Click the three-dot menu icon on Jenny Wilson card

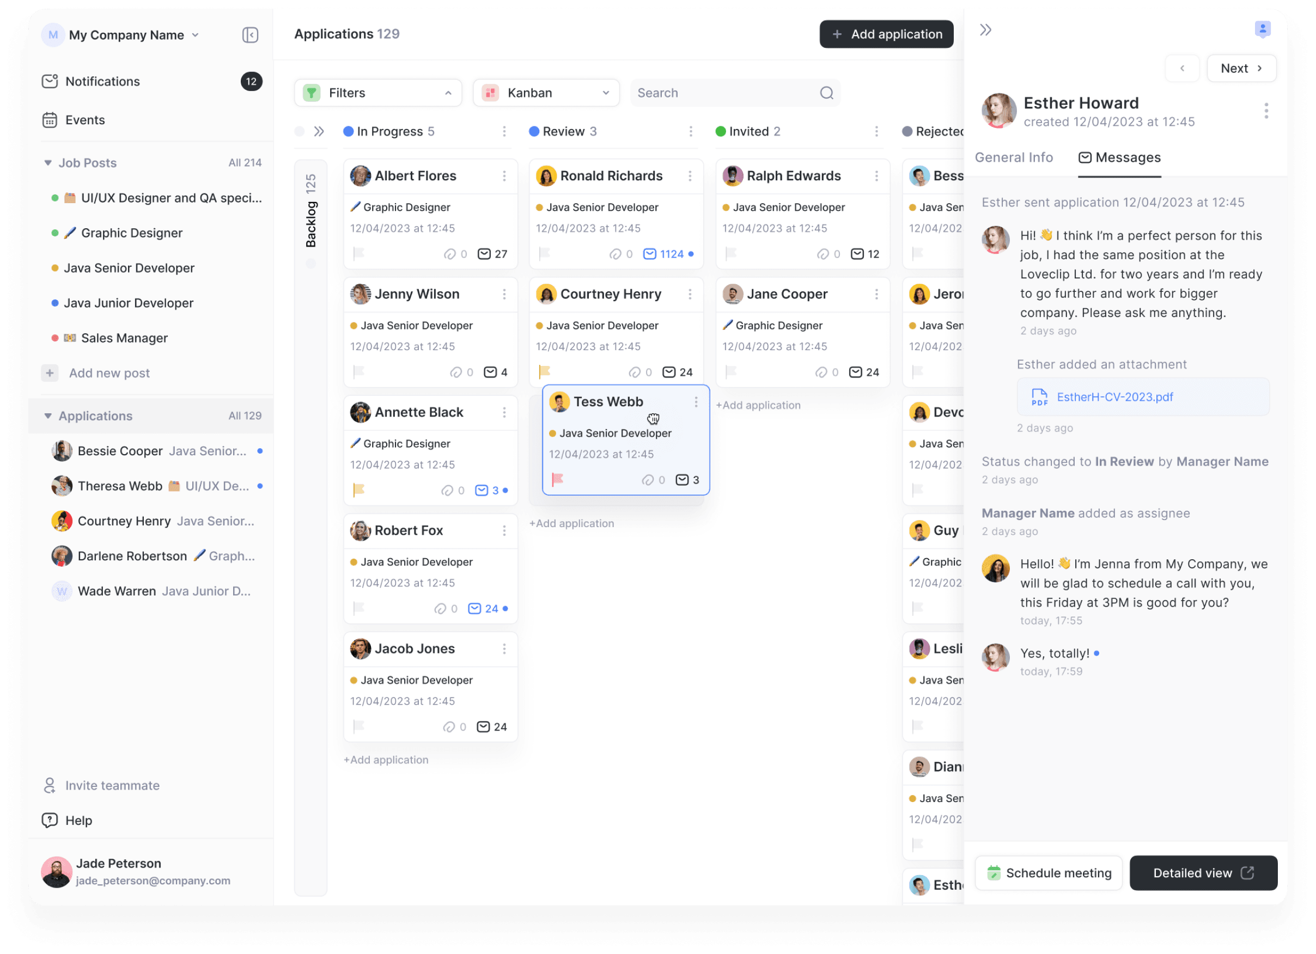[x=505, y=293]
